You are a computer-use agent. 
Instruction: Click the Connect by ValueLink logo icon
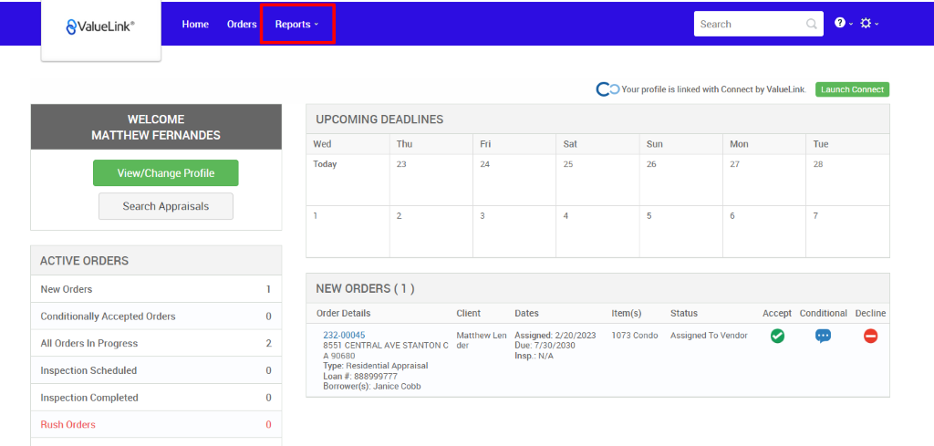point(607,89)
